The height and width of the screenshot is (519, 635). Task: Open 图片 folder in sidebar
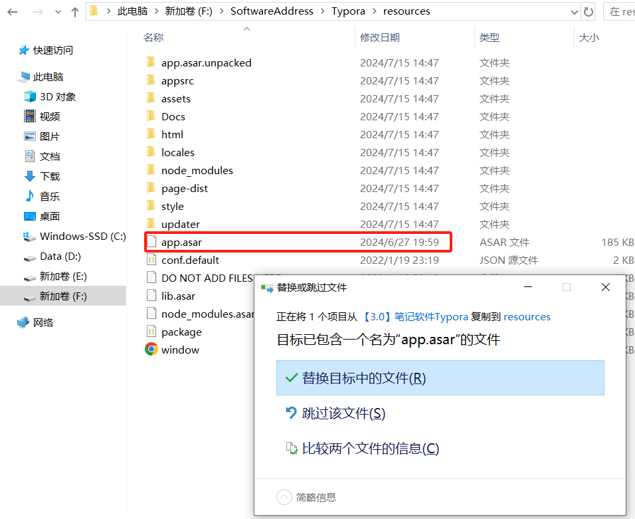42,136
